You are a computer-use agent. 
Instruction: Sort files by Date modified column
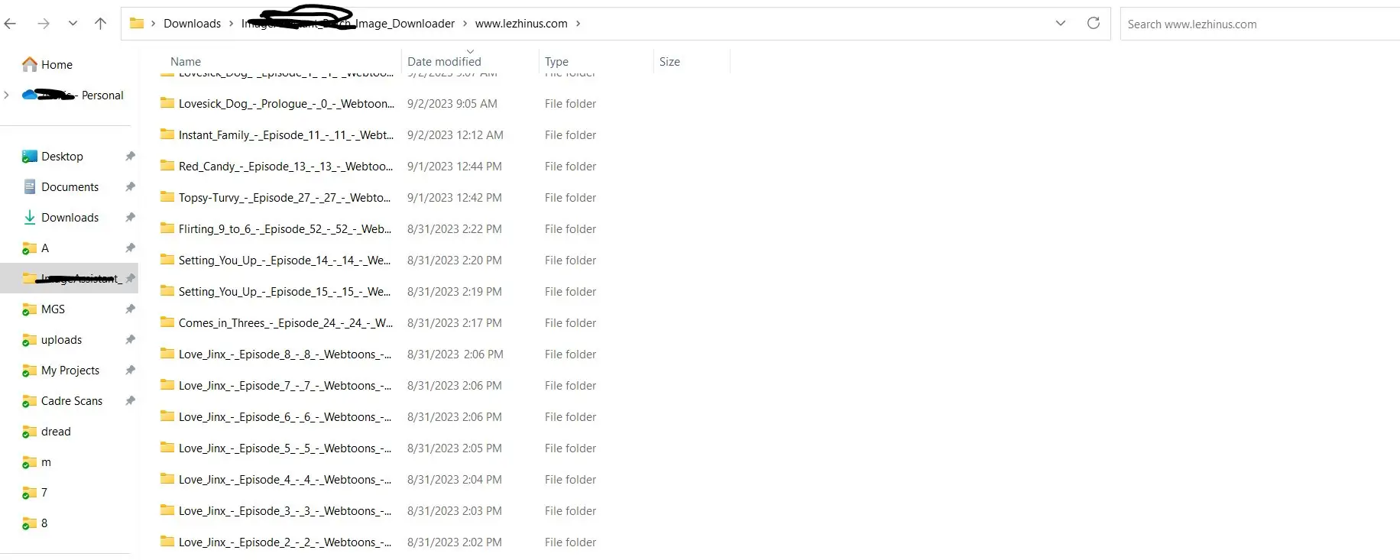tap(444, 62)
